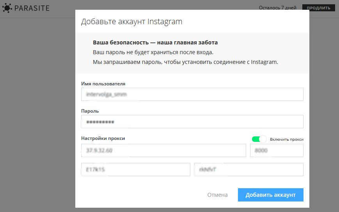Viewport: 339px width, 212px height.
Task: Click the Включить прокси label
Action: tap(287, 140)
